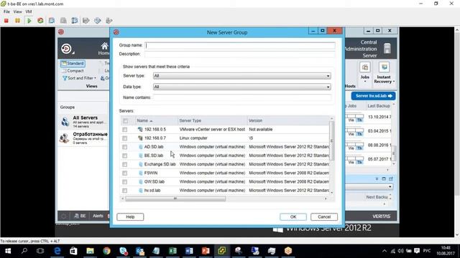Click the horizontal scrollbar of the Servers list
The width and height of the screenshot is (460, 258).
pos(175,199)
